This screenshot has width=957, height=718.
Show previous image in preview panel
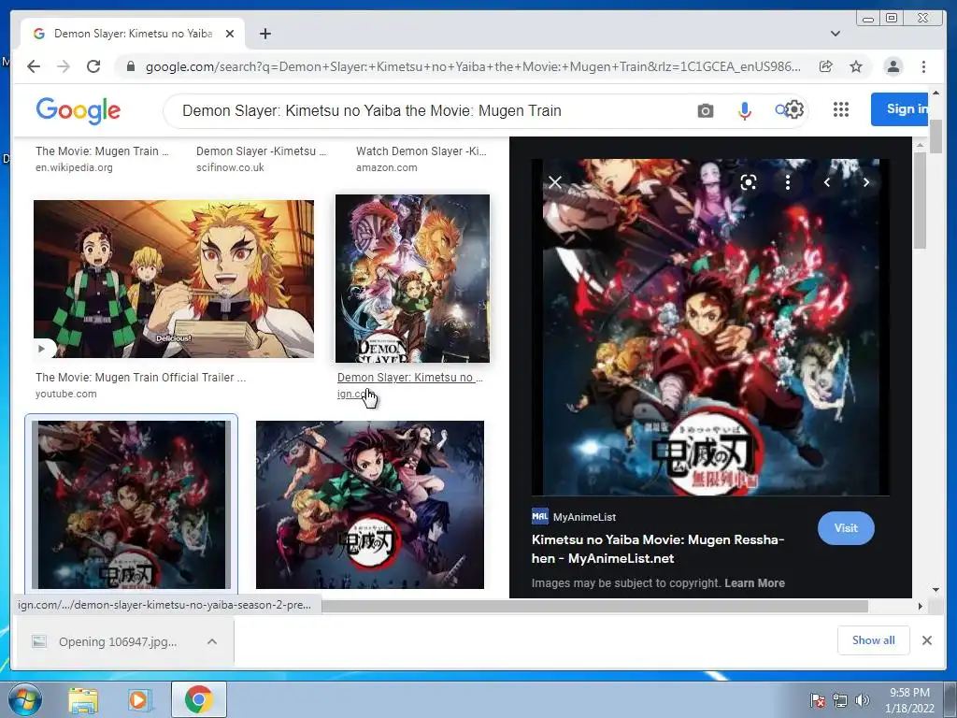pyautogui.click(x=827, y=182)
